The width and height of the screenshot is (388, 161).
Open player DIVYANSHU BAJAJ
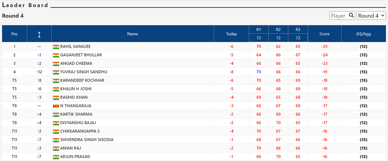(78, 123)
